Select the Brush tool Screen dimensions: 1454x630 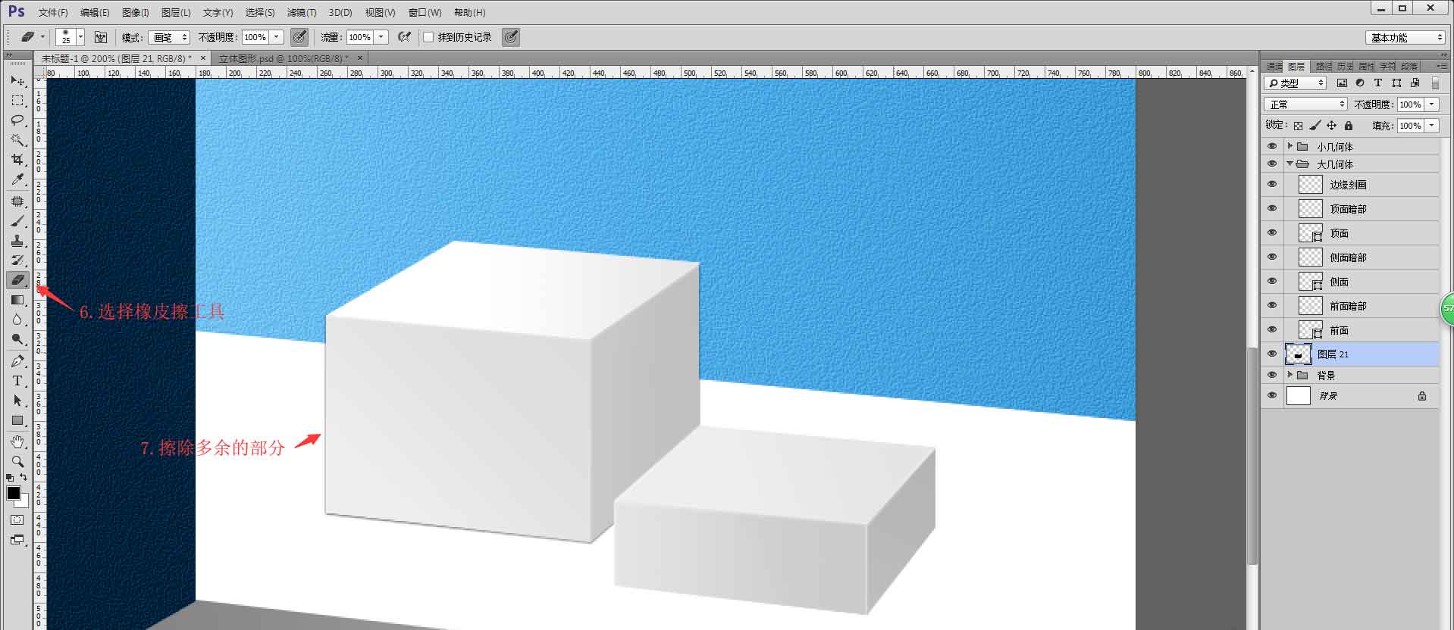pyautogui.click(x=17, y=221)
